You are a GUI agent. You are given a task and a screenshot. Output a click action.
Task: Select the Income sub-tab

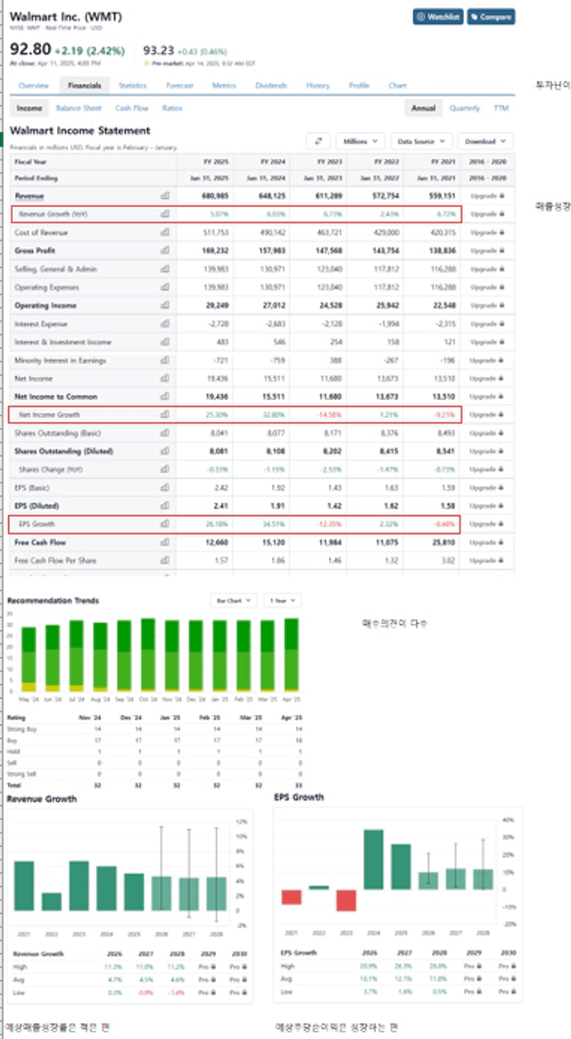pyautogui.click(x=29, y=108)
